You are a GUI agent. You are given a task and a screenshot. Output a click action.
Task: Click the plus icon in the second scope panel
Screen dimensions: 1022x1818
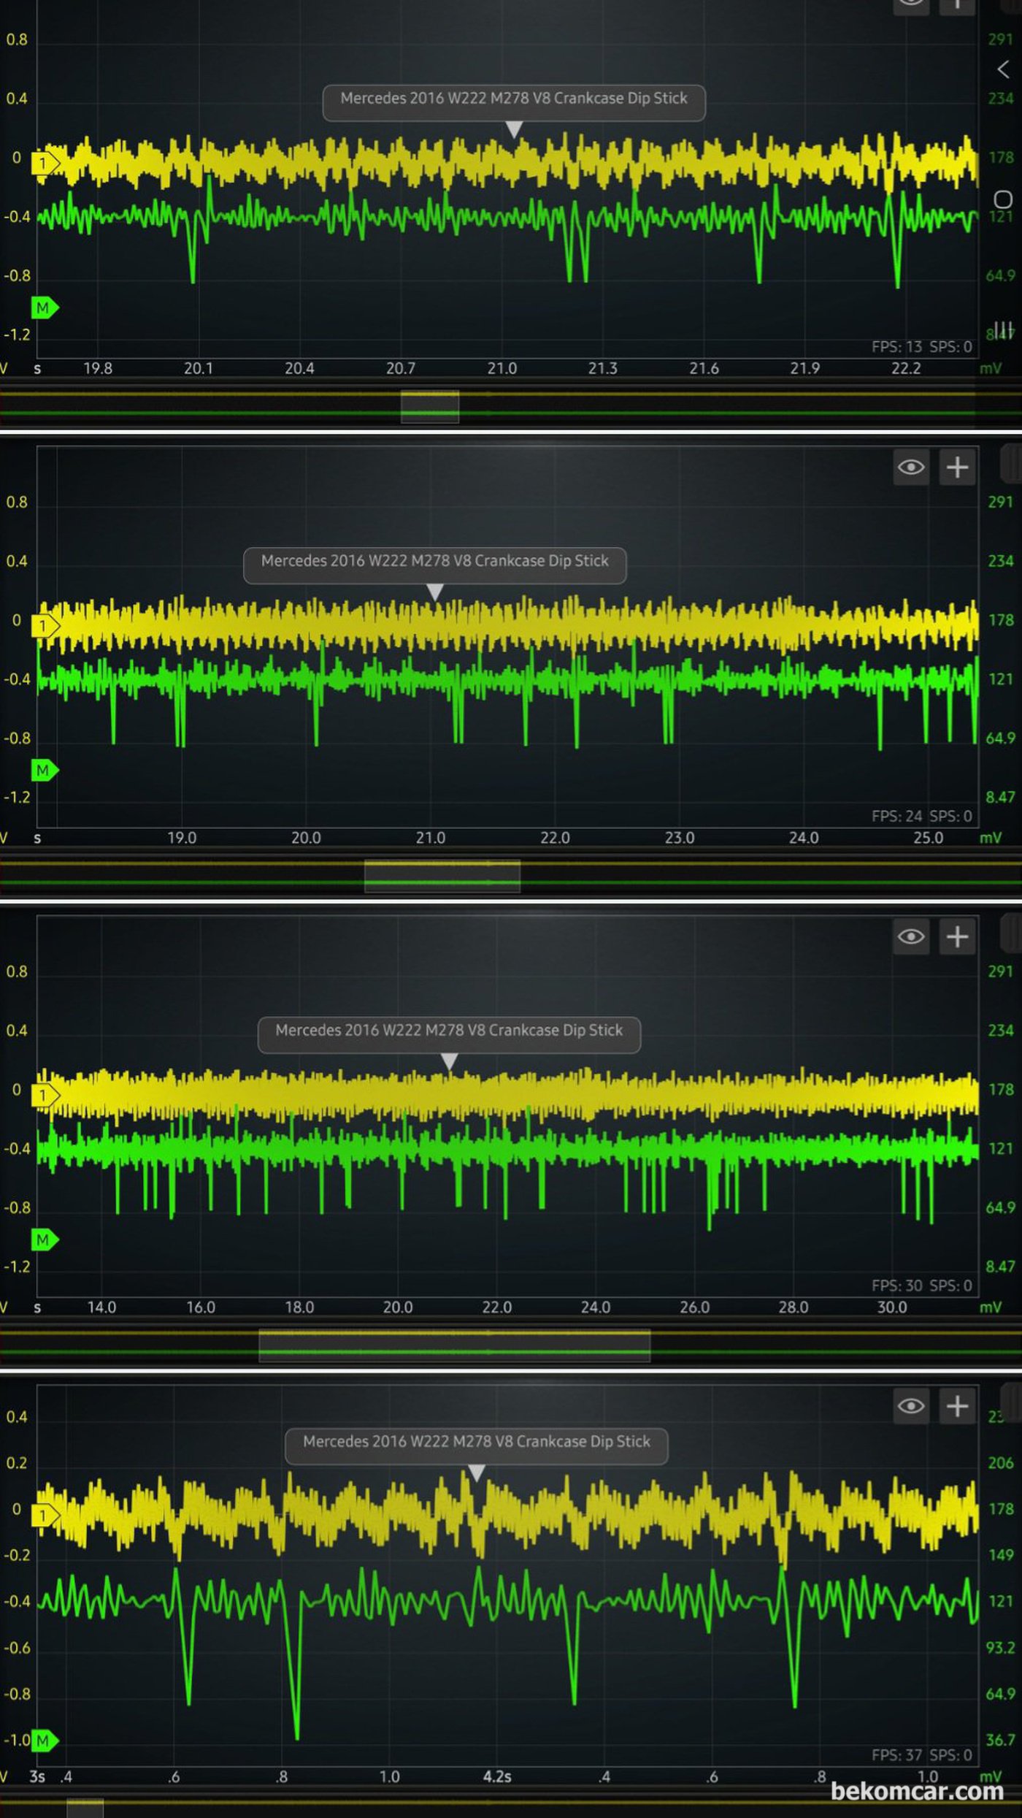pyautogui.click(x=957, y=467)
